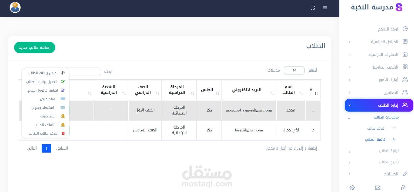Click email cell mohamed_samor@gmail.com
414x192 pixels.
249,110
